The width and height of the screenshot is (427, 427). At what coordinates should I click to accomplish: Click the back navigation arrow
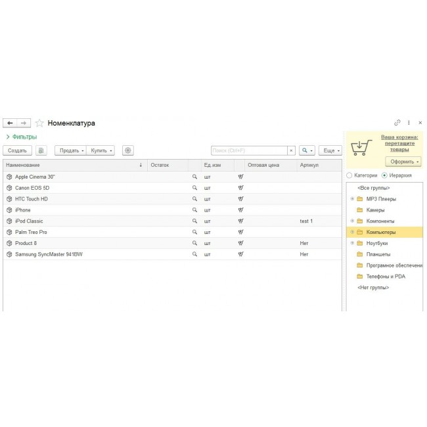pyautogui.click(x=10, y=123)
